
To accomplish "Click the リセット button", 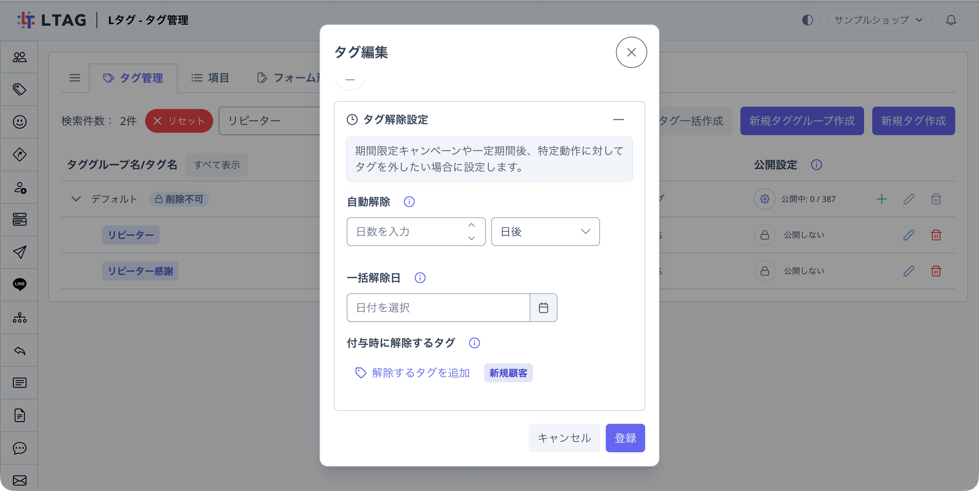I will (179, 121).
